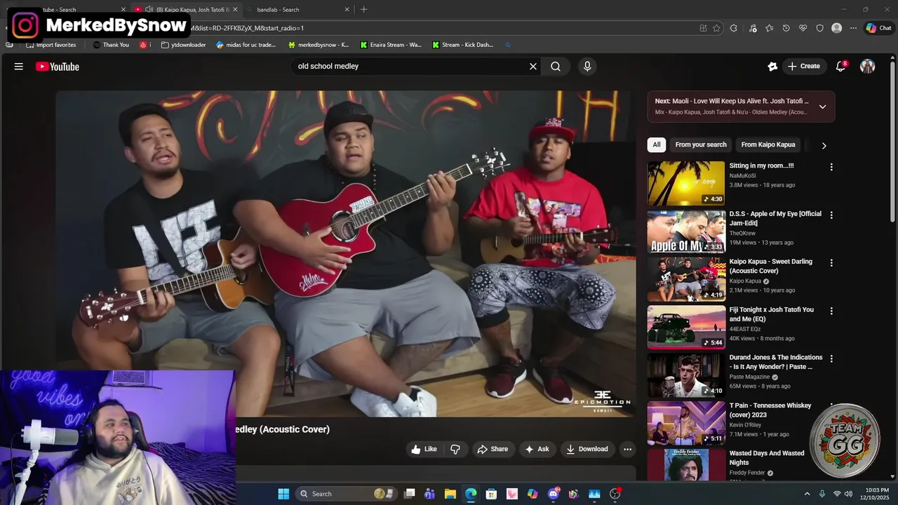Show more filter chips with right arrow
Image resolution: width=898 pixels, height=505 pixels.
point(824,145)
